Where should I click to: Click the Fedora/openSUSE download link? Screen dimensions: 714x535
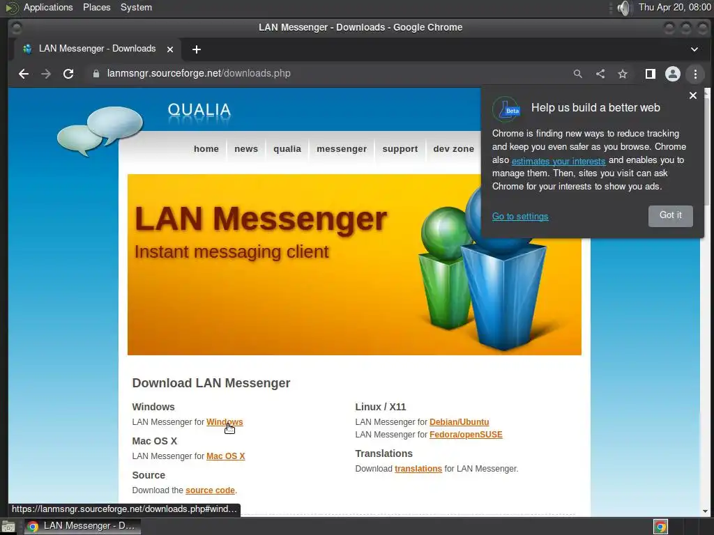(x=466, y=435)
